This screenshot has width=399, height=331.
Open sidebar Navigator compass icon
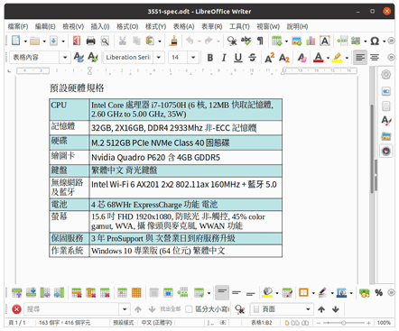[386, 151]
